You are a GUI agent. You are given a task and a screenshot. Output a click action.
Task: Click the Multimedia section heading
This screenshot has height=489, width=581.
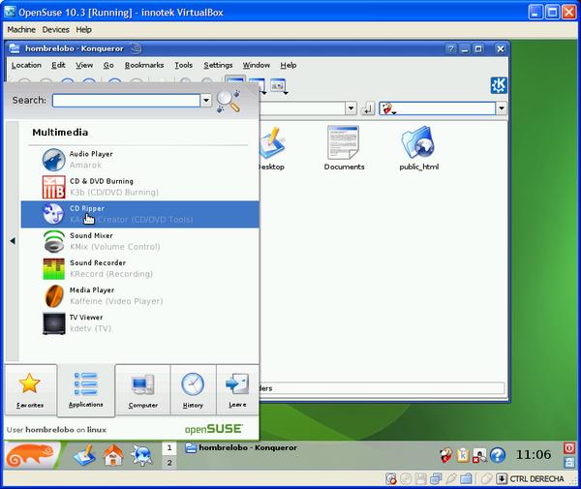[60, 133]
